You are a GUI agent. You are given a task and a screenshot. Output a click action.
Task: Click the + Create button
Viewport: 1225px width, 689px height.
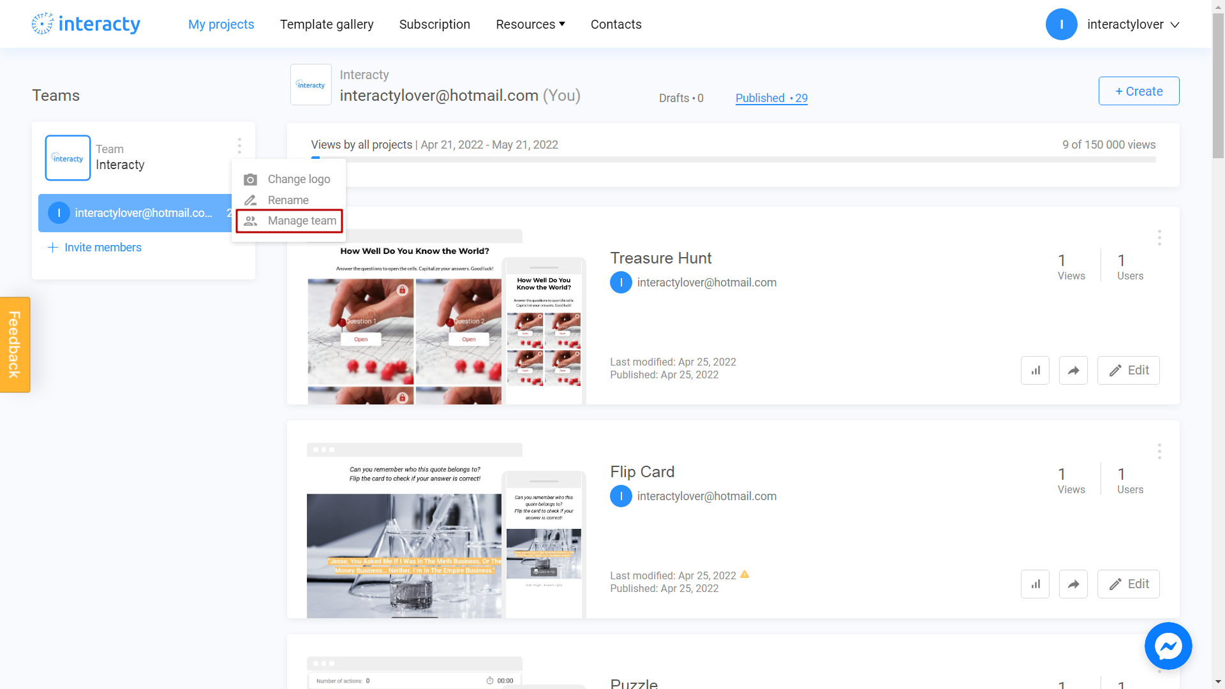tap(1138, 91)
